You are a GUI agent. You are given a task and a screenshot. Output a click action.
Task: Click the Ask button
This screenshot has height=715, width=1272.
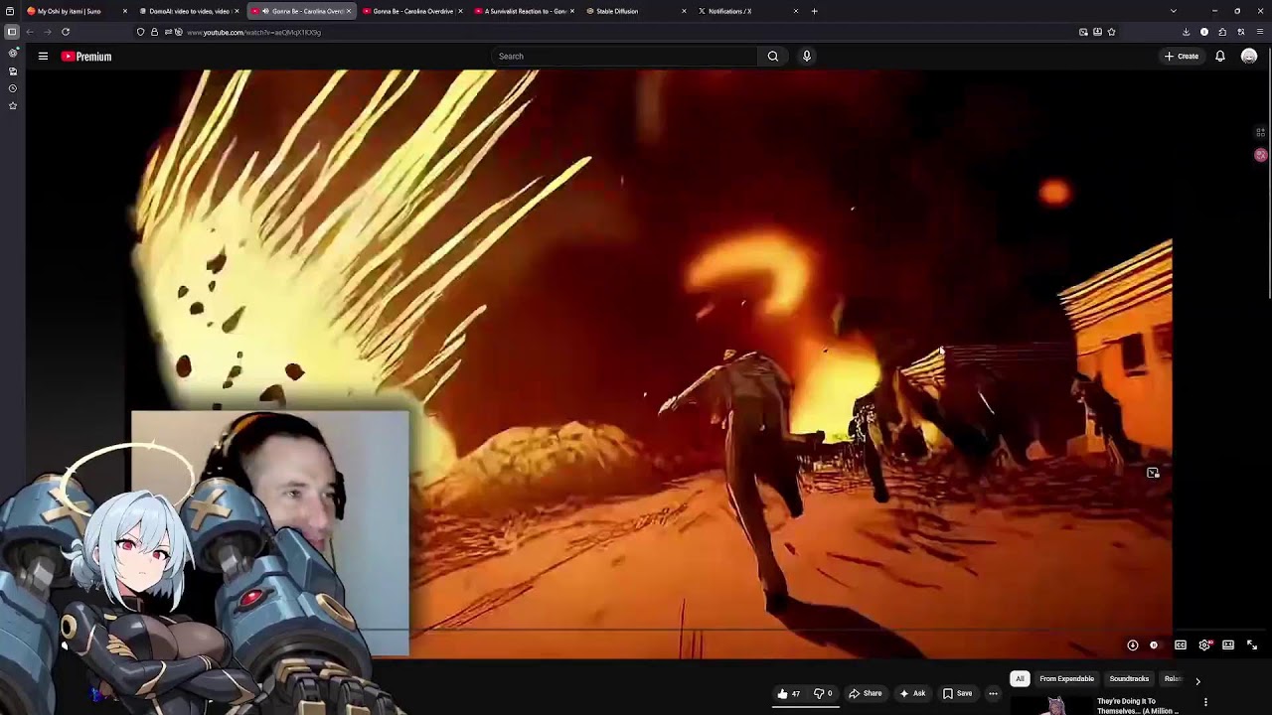(x=912, y=693)
